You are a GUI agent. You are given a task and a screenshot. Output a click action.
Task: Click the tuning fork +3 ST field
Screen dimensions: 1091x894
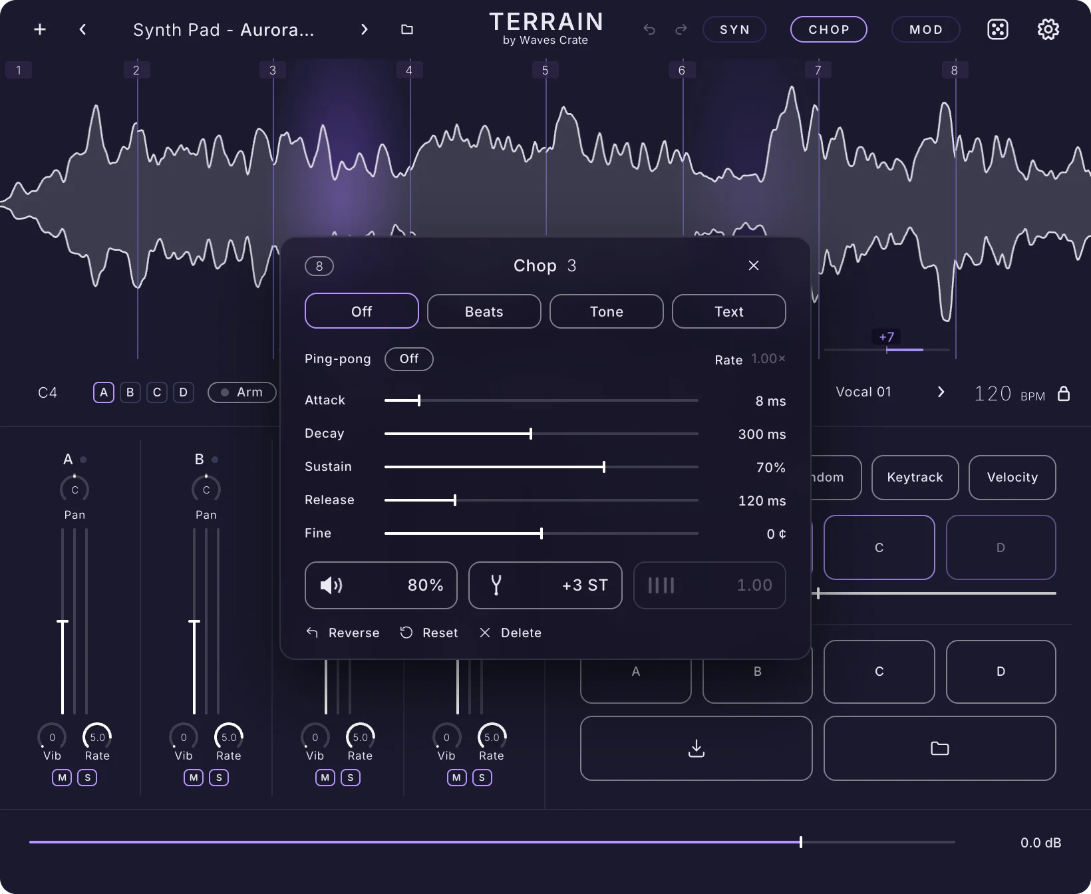point(545,585)
